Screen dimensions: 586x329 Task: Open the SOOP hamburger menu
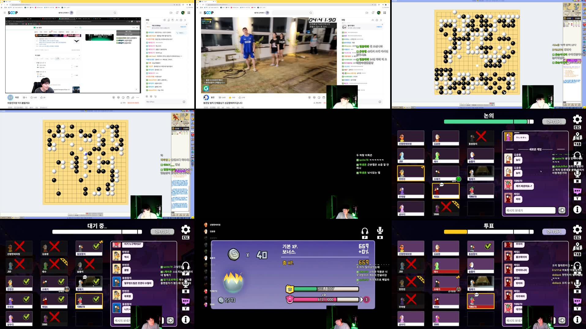[x=4, y=13]
